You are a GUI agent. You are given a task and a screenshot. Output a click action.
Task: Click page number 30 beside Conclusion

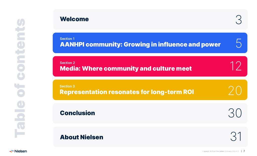pos(235,113)
